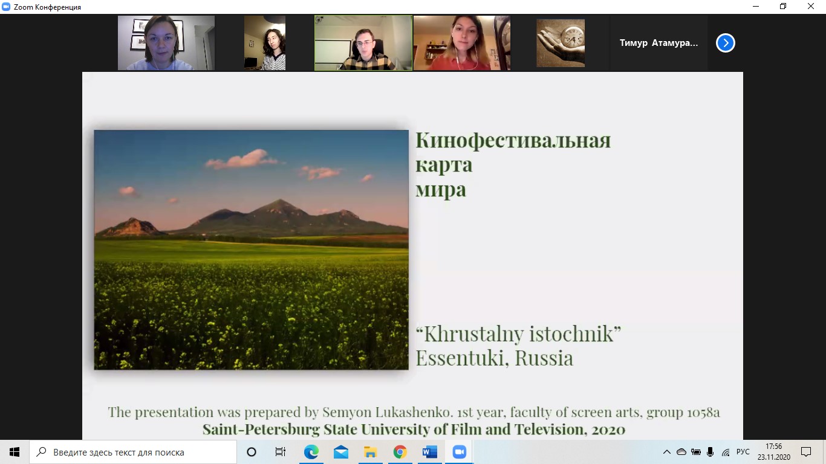
Task: Launch Google Chrome from taskbar
Action: (400, 452)
